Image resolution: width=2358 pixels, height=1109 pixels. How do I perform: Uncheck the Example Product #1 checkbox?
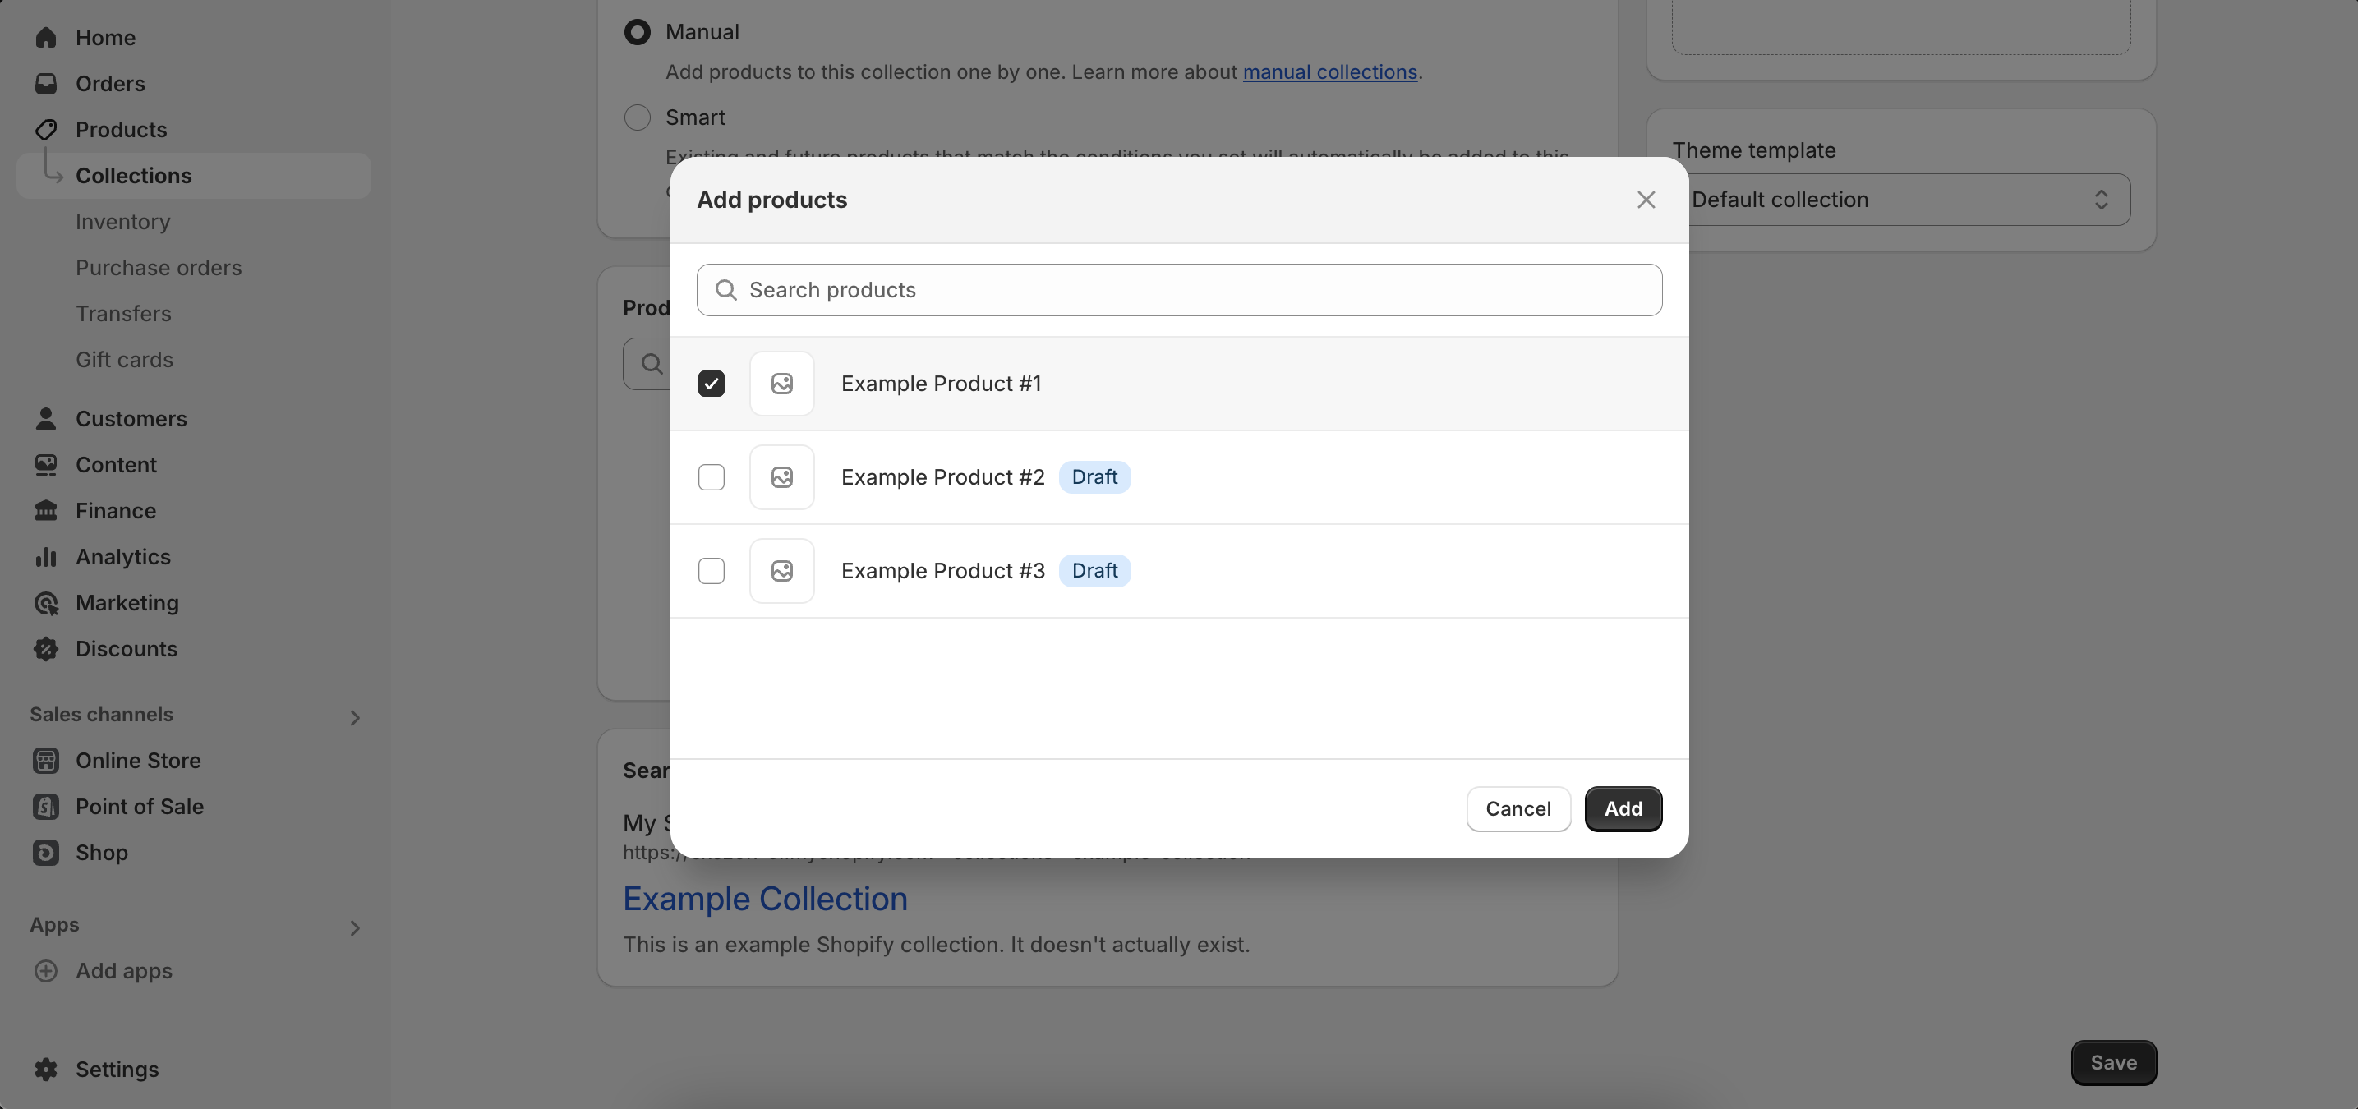click(x=712, y=384)
